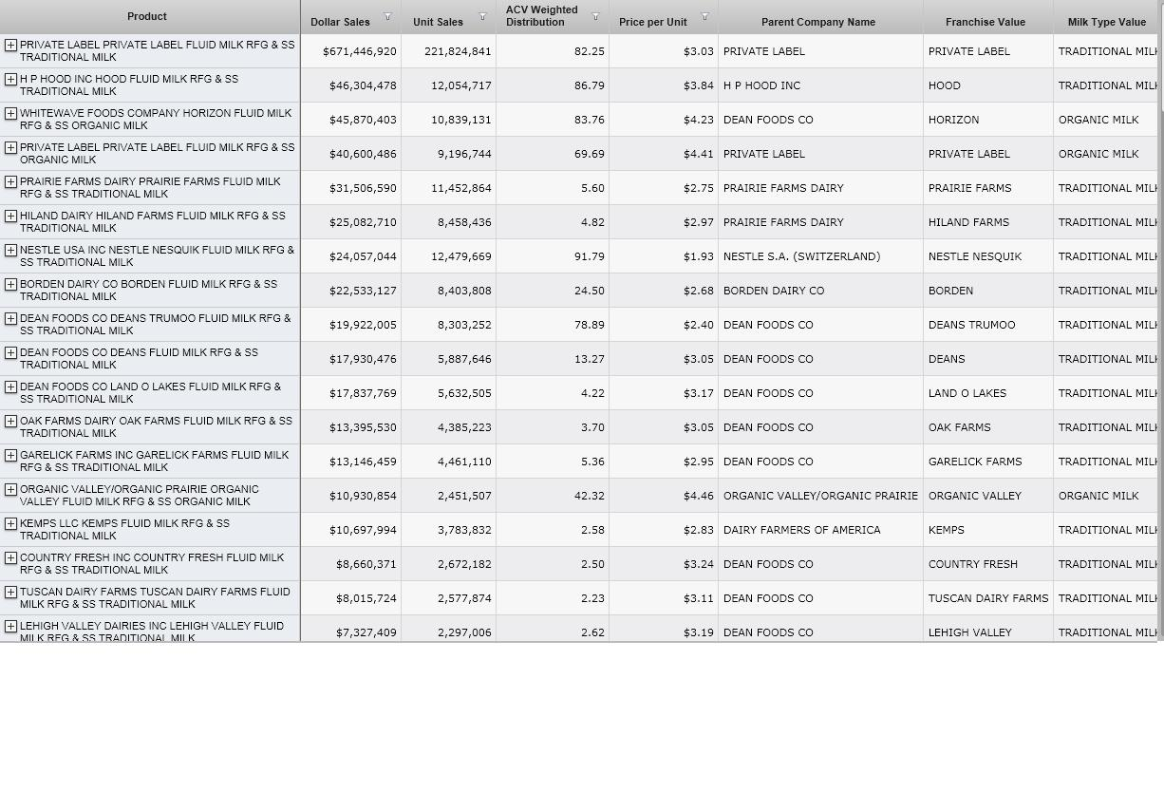1164x792 pixels.
Task: Expand the Whitewave Foods Horizon organic milk row
Action: tap(10, 114)
